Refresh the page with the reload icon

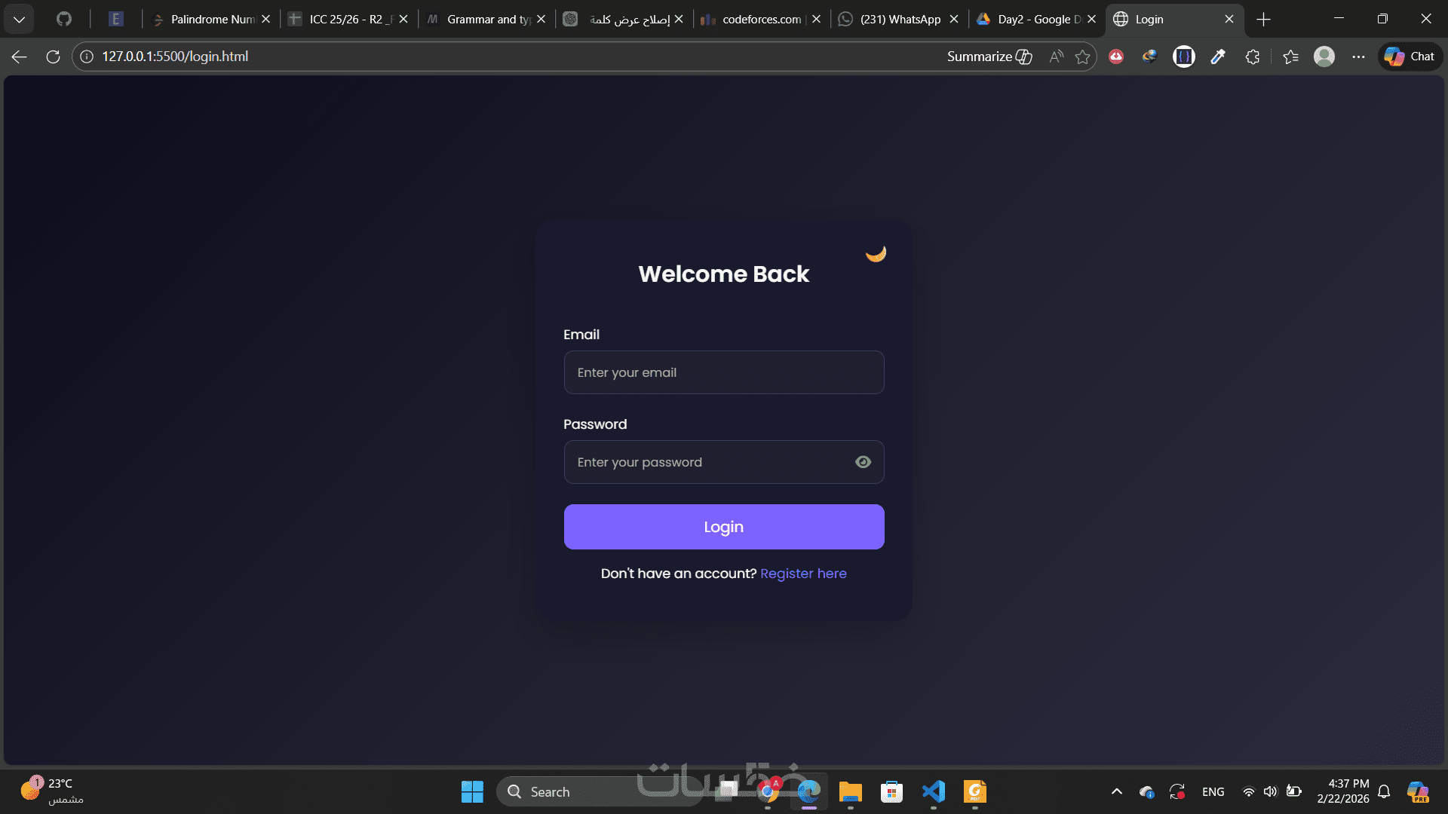point(53,57)
